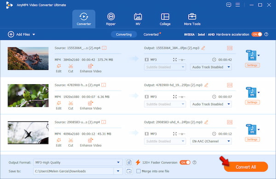The image size is (276, 179).
Task: Rename output 4783900-hd_19 mp3 with pencil
Action: [206, 85]
